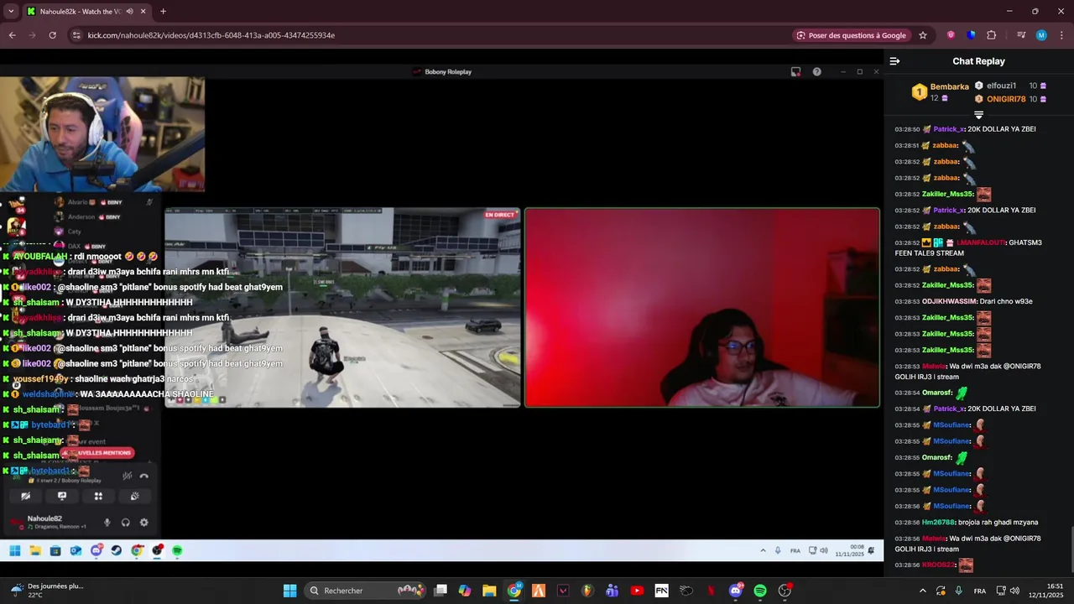Toggle Discord microphone mute in stream
The image size is (1074, 604).
pos(107,522)
